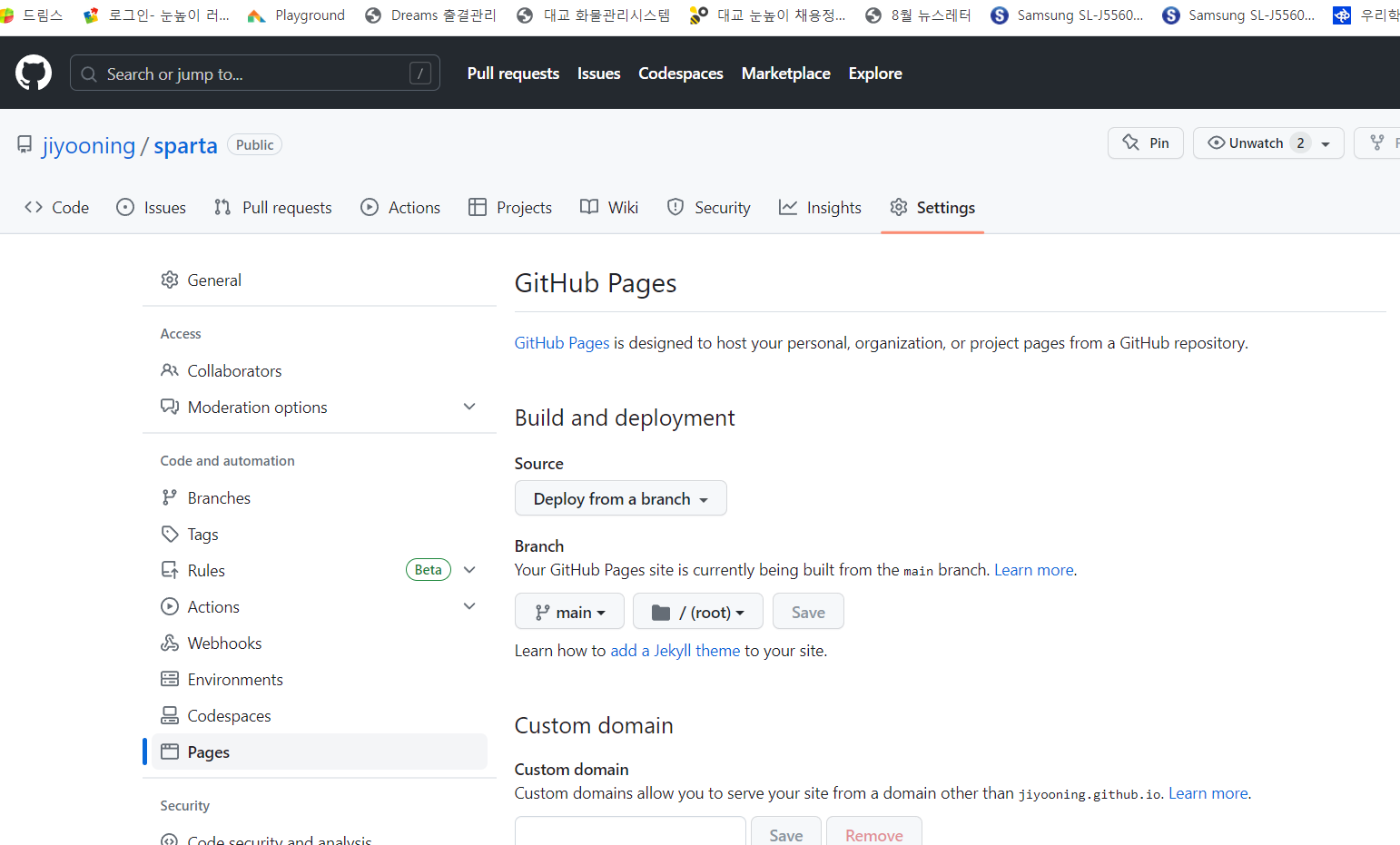Click the sidebar Actions play icon

pos(170,606)
